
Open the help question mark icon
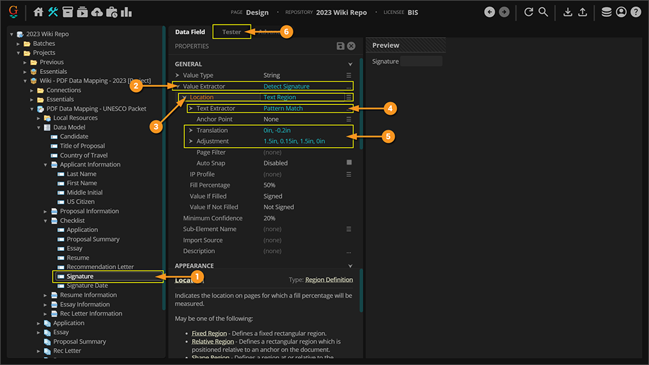tap(635, 12)
